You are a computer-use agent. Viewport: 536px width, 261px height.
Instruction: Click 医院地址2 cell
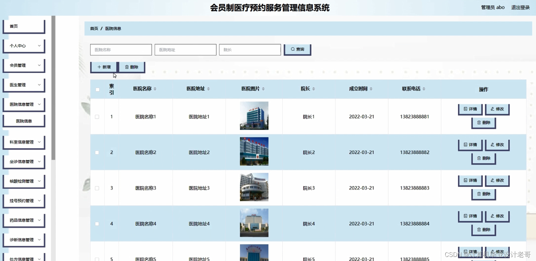coord(199,152)
